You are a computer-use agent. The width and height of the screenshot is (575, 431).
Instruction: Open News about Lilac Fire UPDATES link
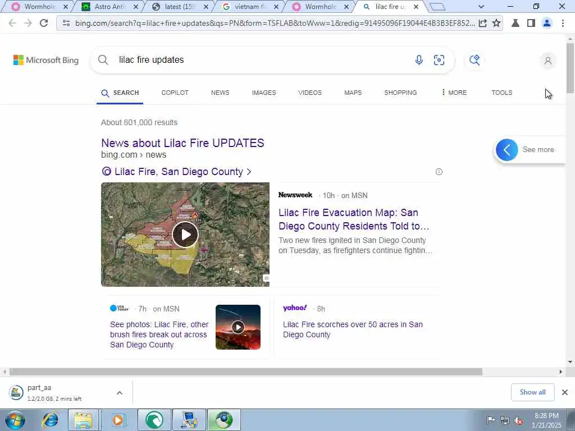click(182, 143)
